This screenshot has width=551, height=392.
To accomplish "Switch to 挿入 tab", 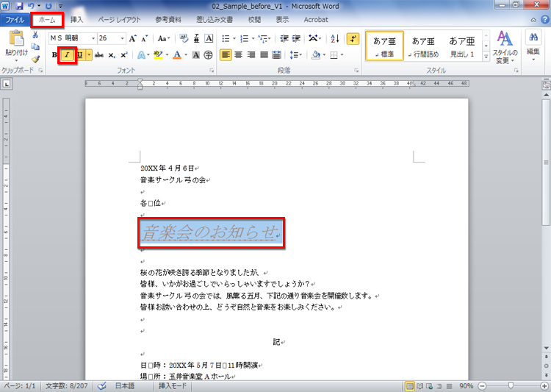I will pyautogui.click(x=76, y=20).
